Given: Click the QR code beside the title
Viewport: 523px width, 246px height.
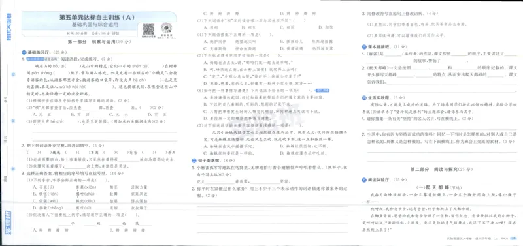Looking at the screenshot, I should [148, 29].
